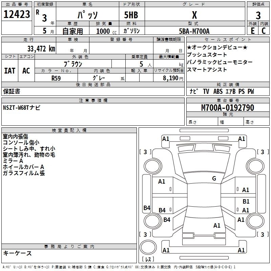Click the 初度登録 header
This screenshot has width=271, height=271.
pos(45,4)
